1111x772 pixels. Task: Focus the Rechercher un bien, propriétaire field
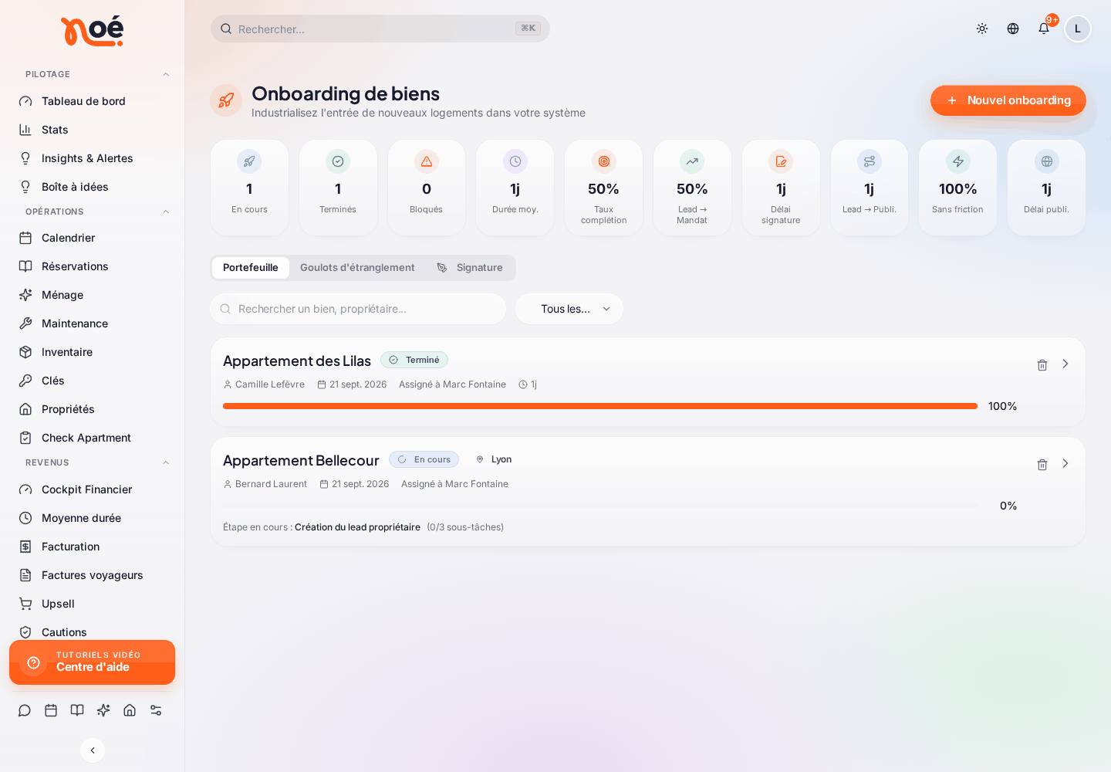pyautogui.click(x=358, y=309)
